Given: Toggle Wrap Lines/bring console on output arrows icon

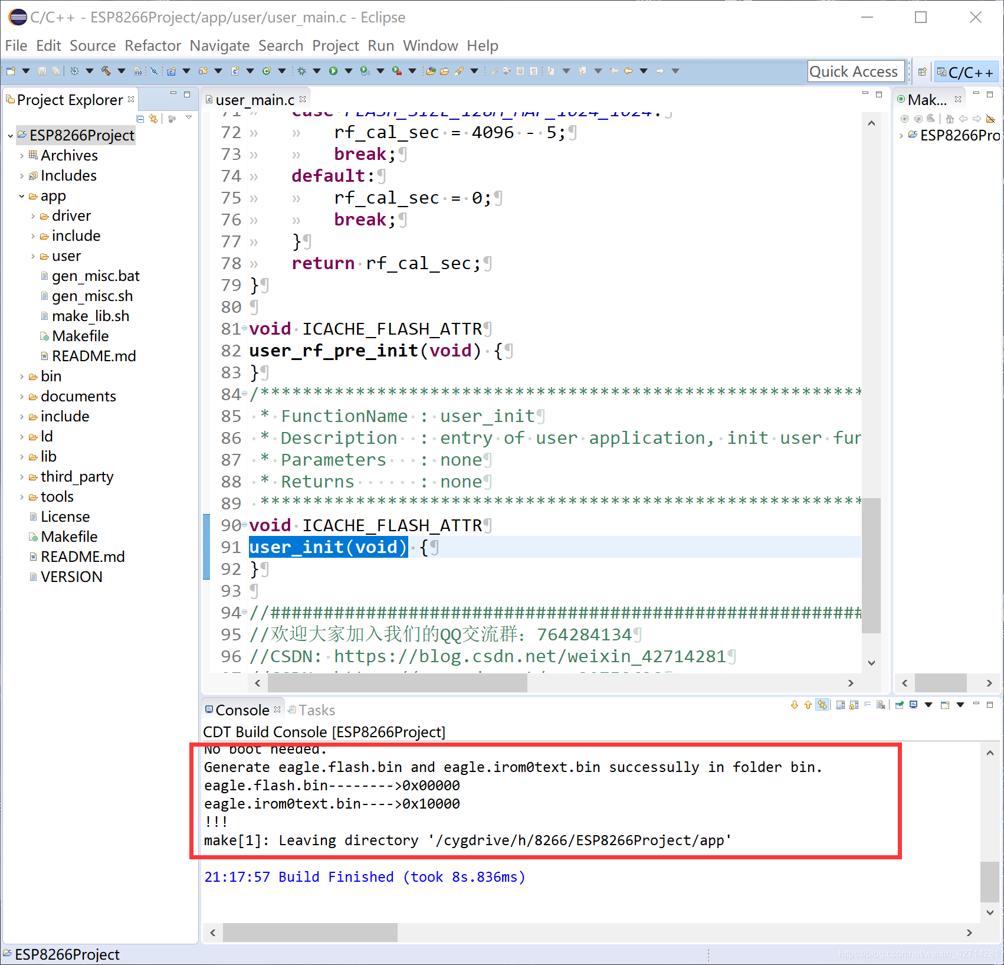Looking at the screenshot, I should (822, 705).
